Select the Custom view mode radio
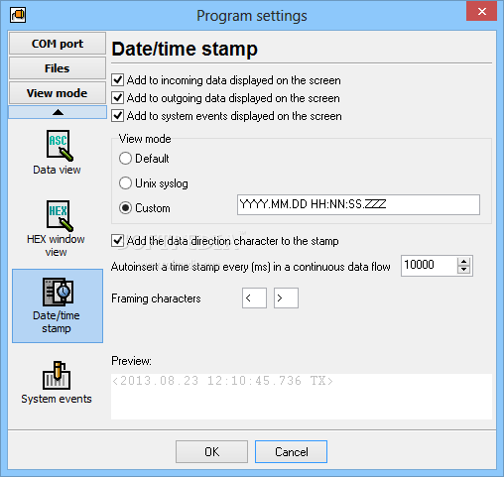Image resolution: width=504 pixels, height=477 pixels. pyautogui.click(x=125, y=208)
